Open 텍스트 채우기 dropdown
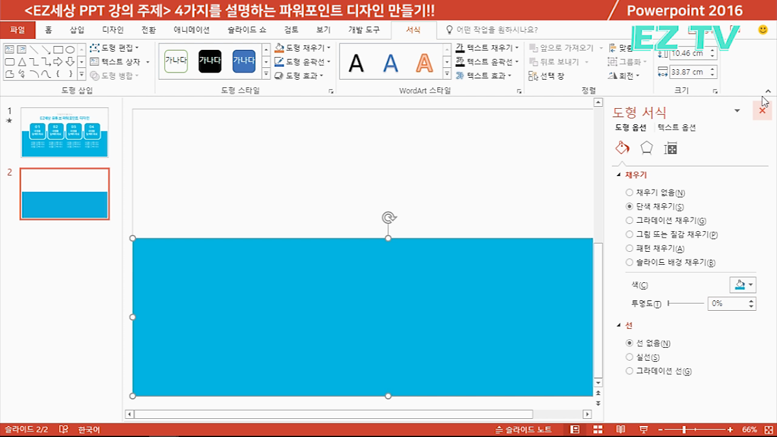 [x=487, y=48]
